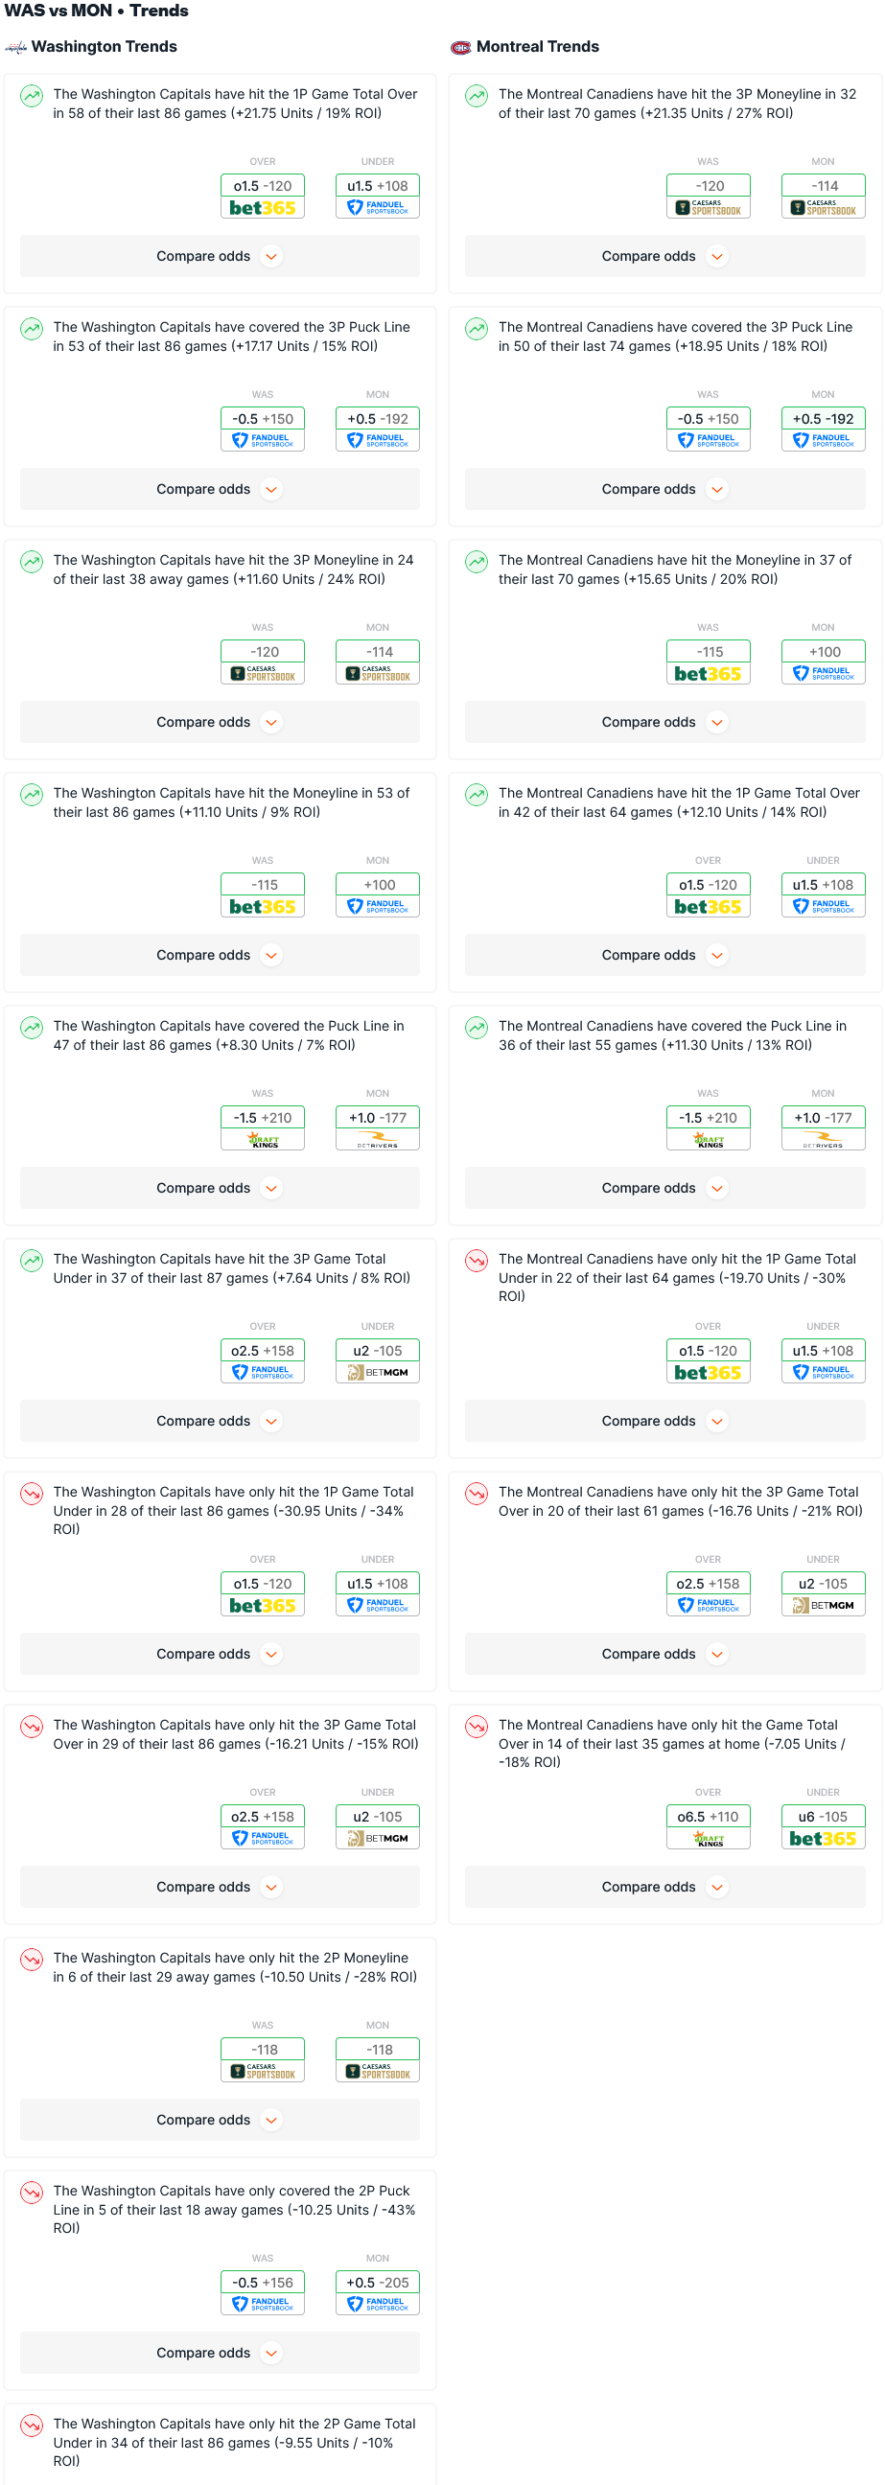
Task: Expand Compare odds for Washington 1P Game Total Over
Action: coord(219,257)
